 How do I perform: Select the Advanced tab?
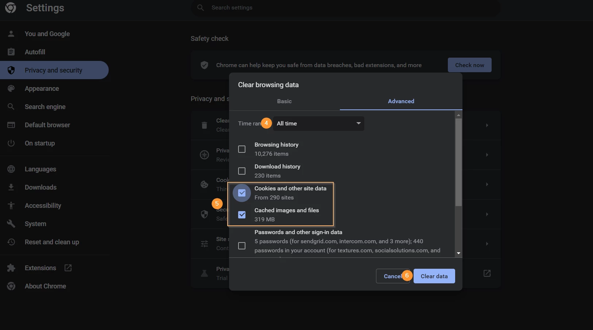(401, 101)
